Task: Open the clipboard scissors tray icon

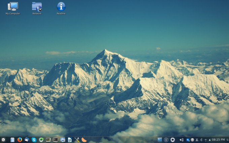Action: click(x=197, y=140)
